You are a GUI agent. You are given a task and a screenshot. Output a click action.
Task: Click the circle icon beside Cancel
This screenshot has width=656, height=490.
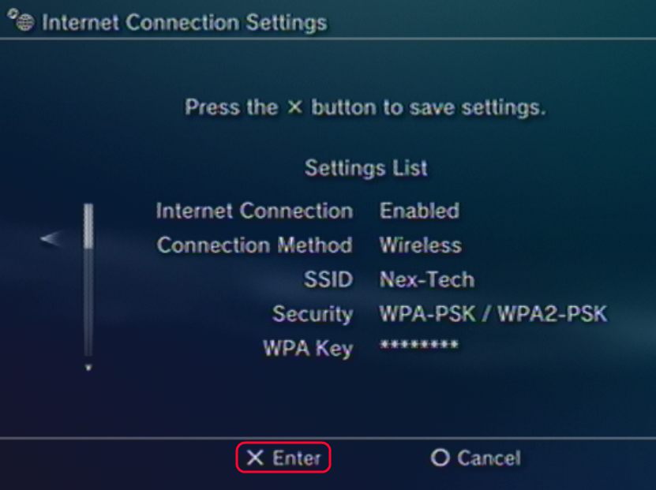(440, 458)
